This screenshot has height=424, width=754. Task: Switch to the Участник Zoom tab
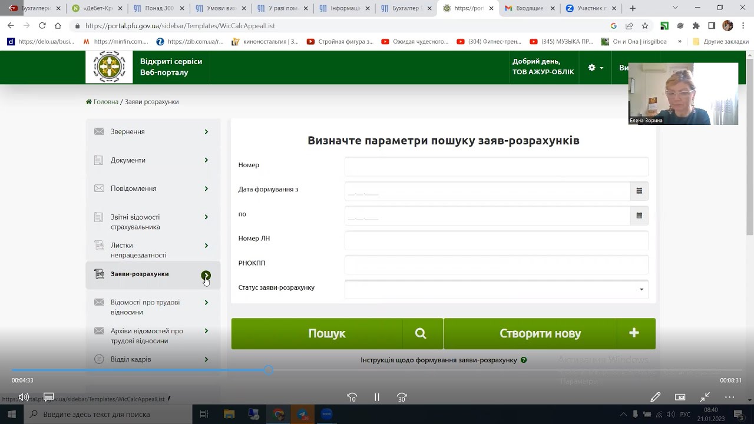click(591, 8)
